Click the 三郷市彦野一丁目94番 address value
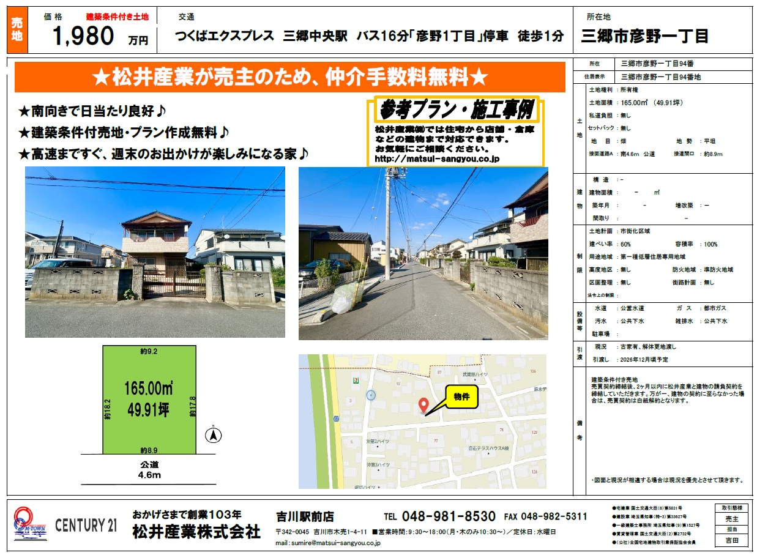This screenshot has height=558, width=757. [x=657, y=63]
